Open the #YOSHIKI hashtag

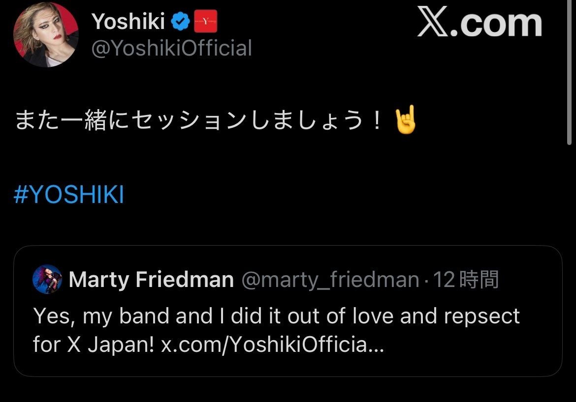click(x=69, y=195)
